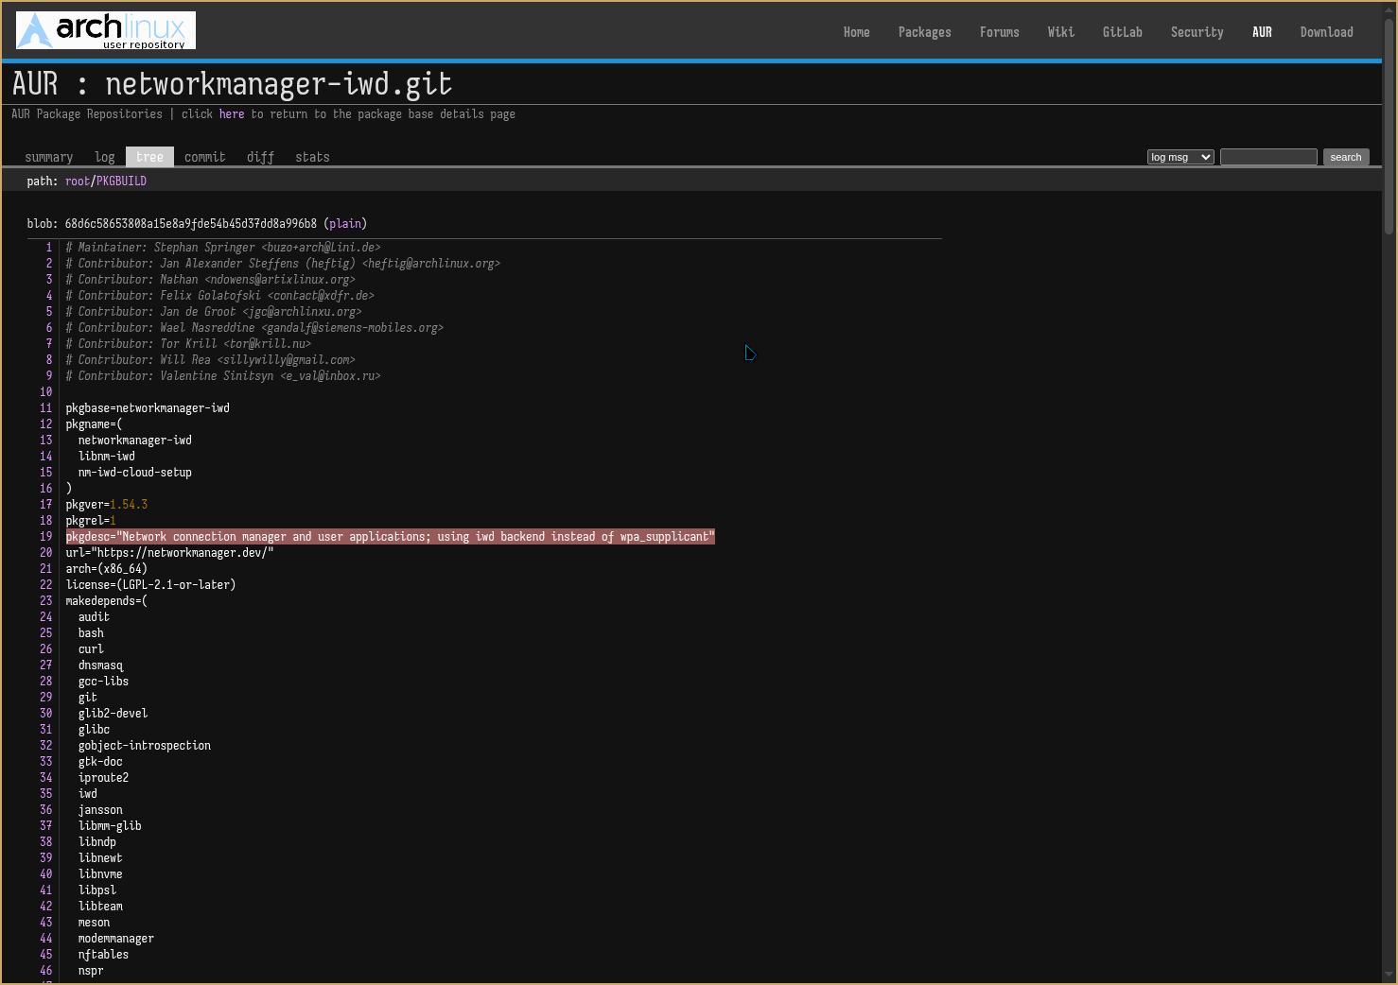The width and height of the screenshot is (1398, 985).
Task: Open the Home nav link
Action: click(x=856, y=32)
